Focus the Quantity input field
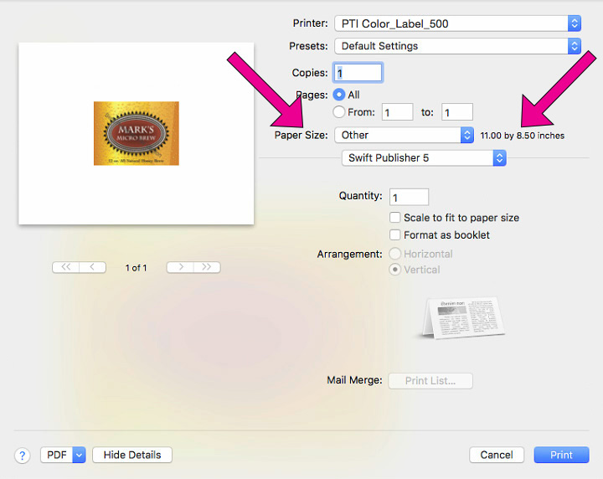The image size is (603, 479). coord(409,198)
